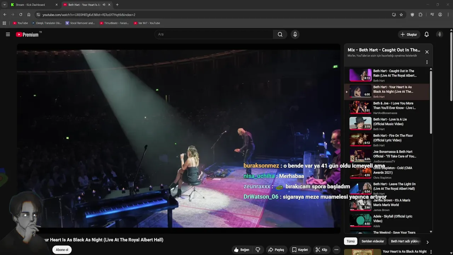Viewport: 453px width, 255px height.
Task: Open the tab search dropdown arrow
Action: point(4,5)
